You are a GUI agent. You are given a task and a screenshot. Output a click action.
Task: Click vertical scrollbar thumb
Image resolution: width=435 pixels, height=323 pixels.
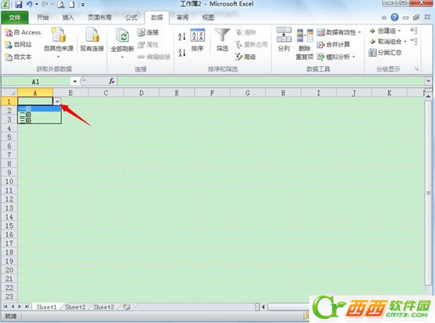[429, 193]
